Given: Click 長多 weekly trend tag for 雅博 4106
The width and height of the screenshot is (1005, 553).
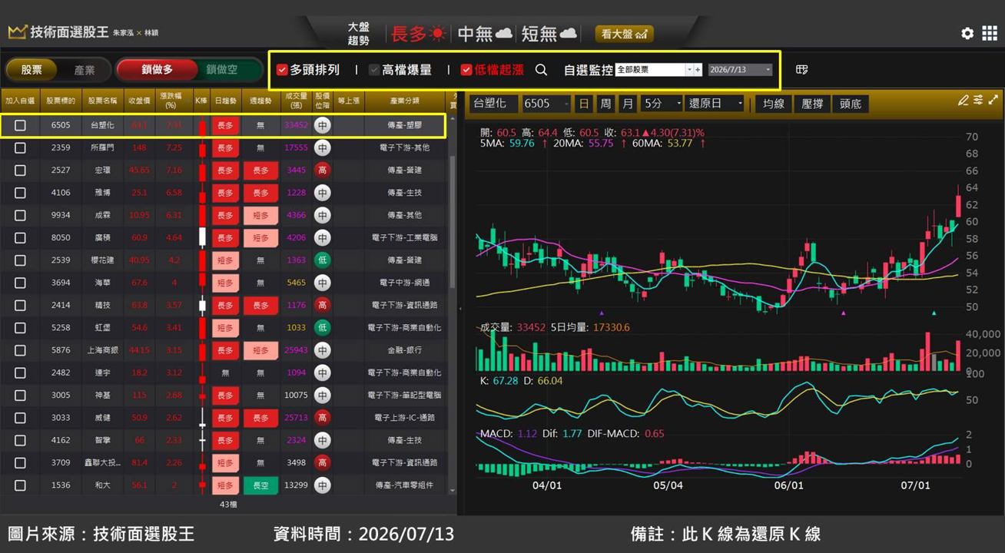Looking at the screenshot, I should tap(260, 193).
